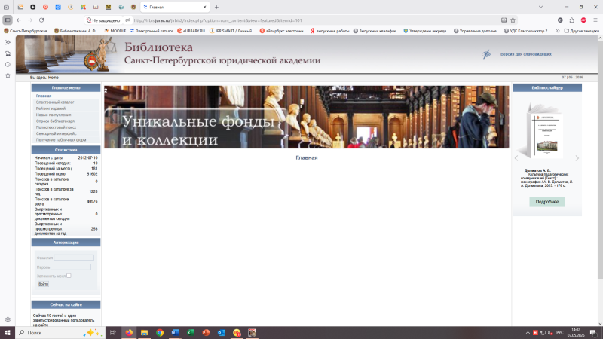Open the MOODLE bookmark
603x339 pixels.
tap(115, 31)
